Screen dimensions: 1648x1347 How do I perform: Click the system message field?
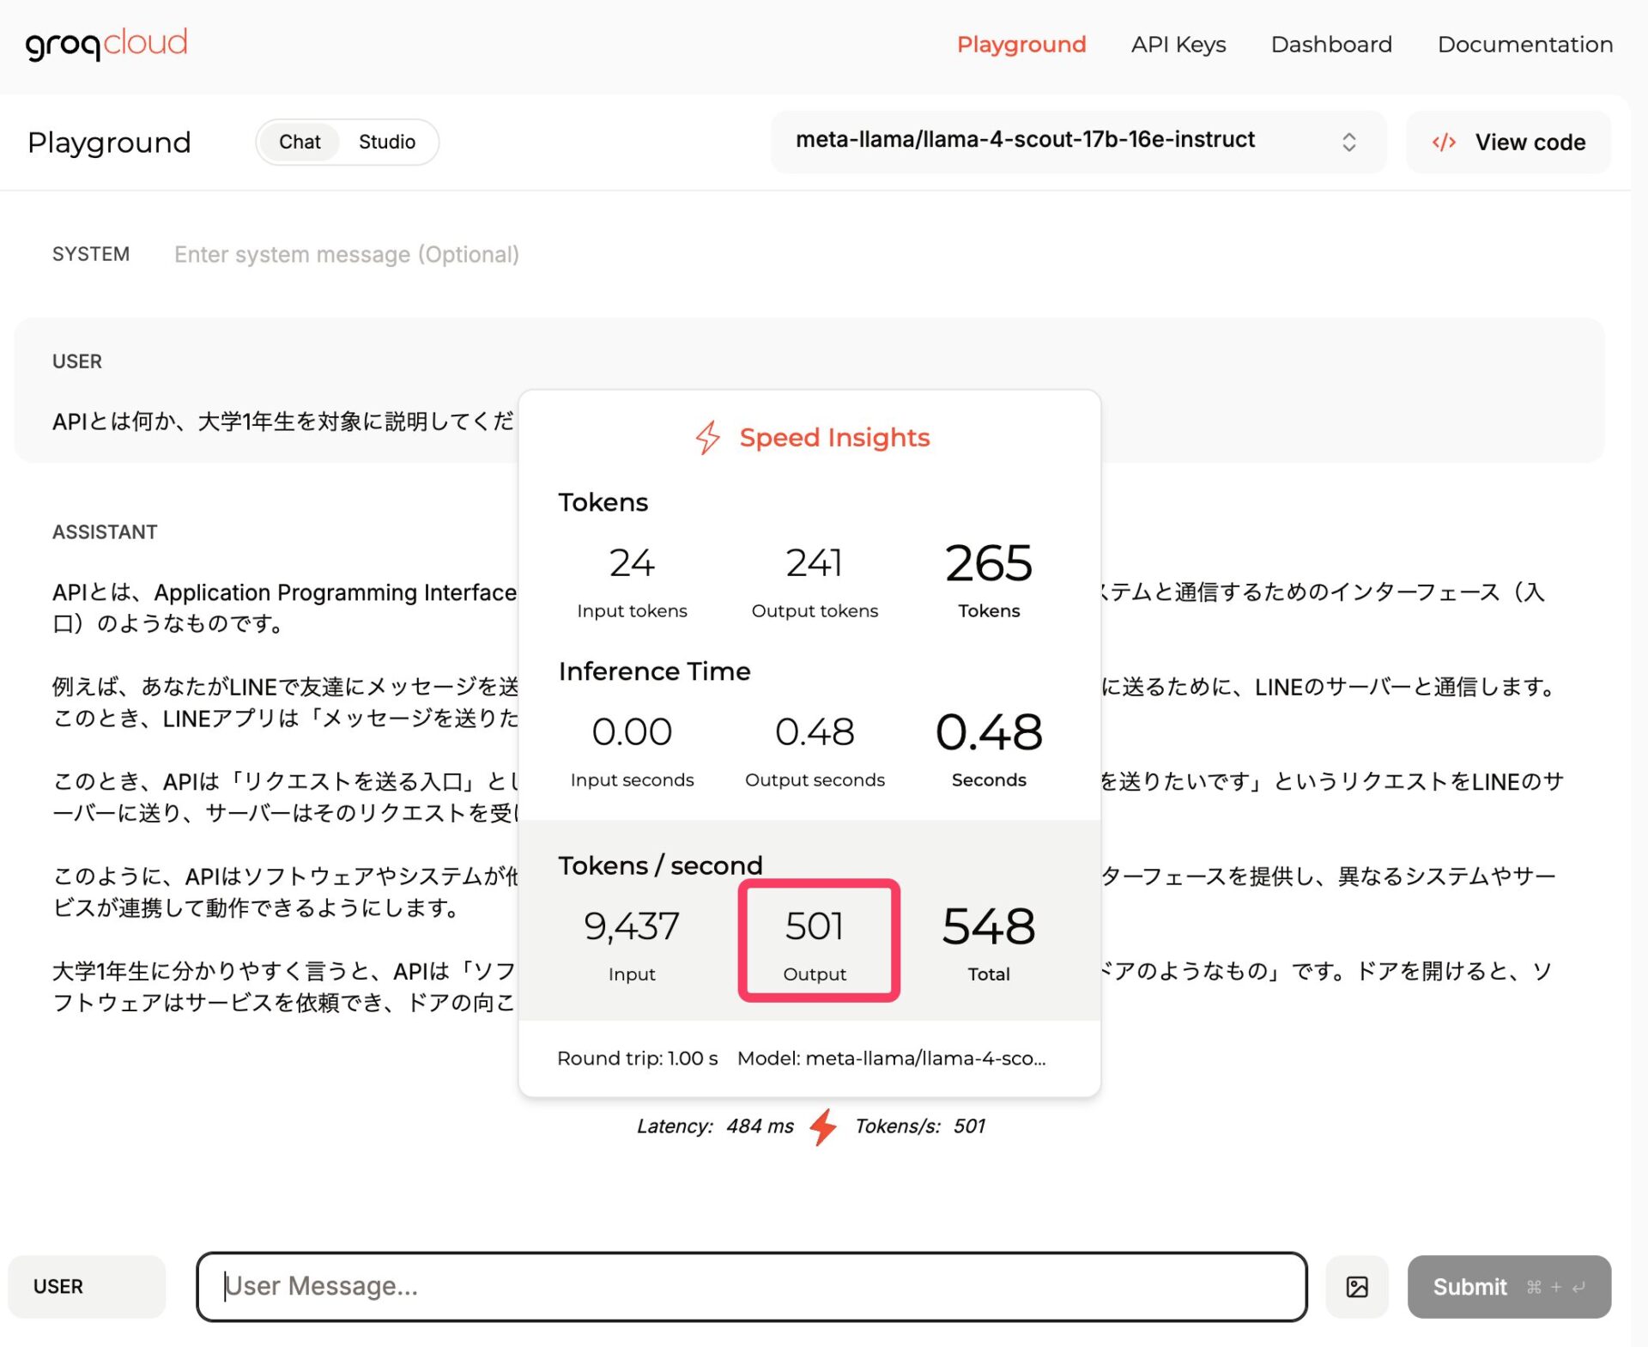(x=346, y=254)
